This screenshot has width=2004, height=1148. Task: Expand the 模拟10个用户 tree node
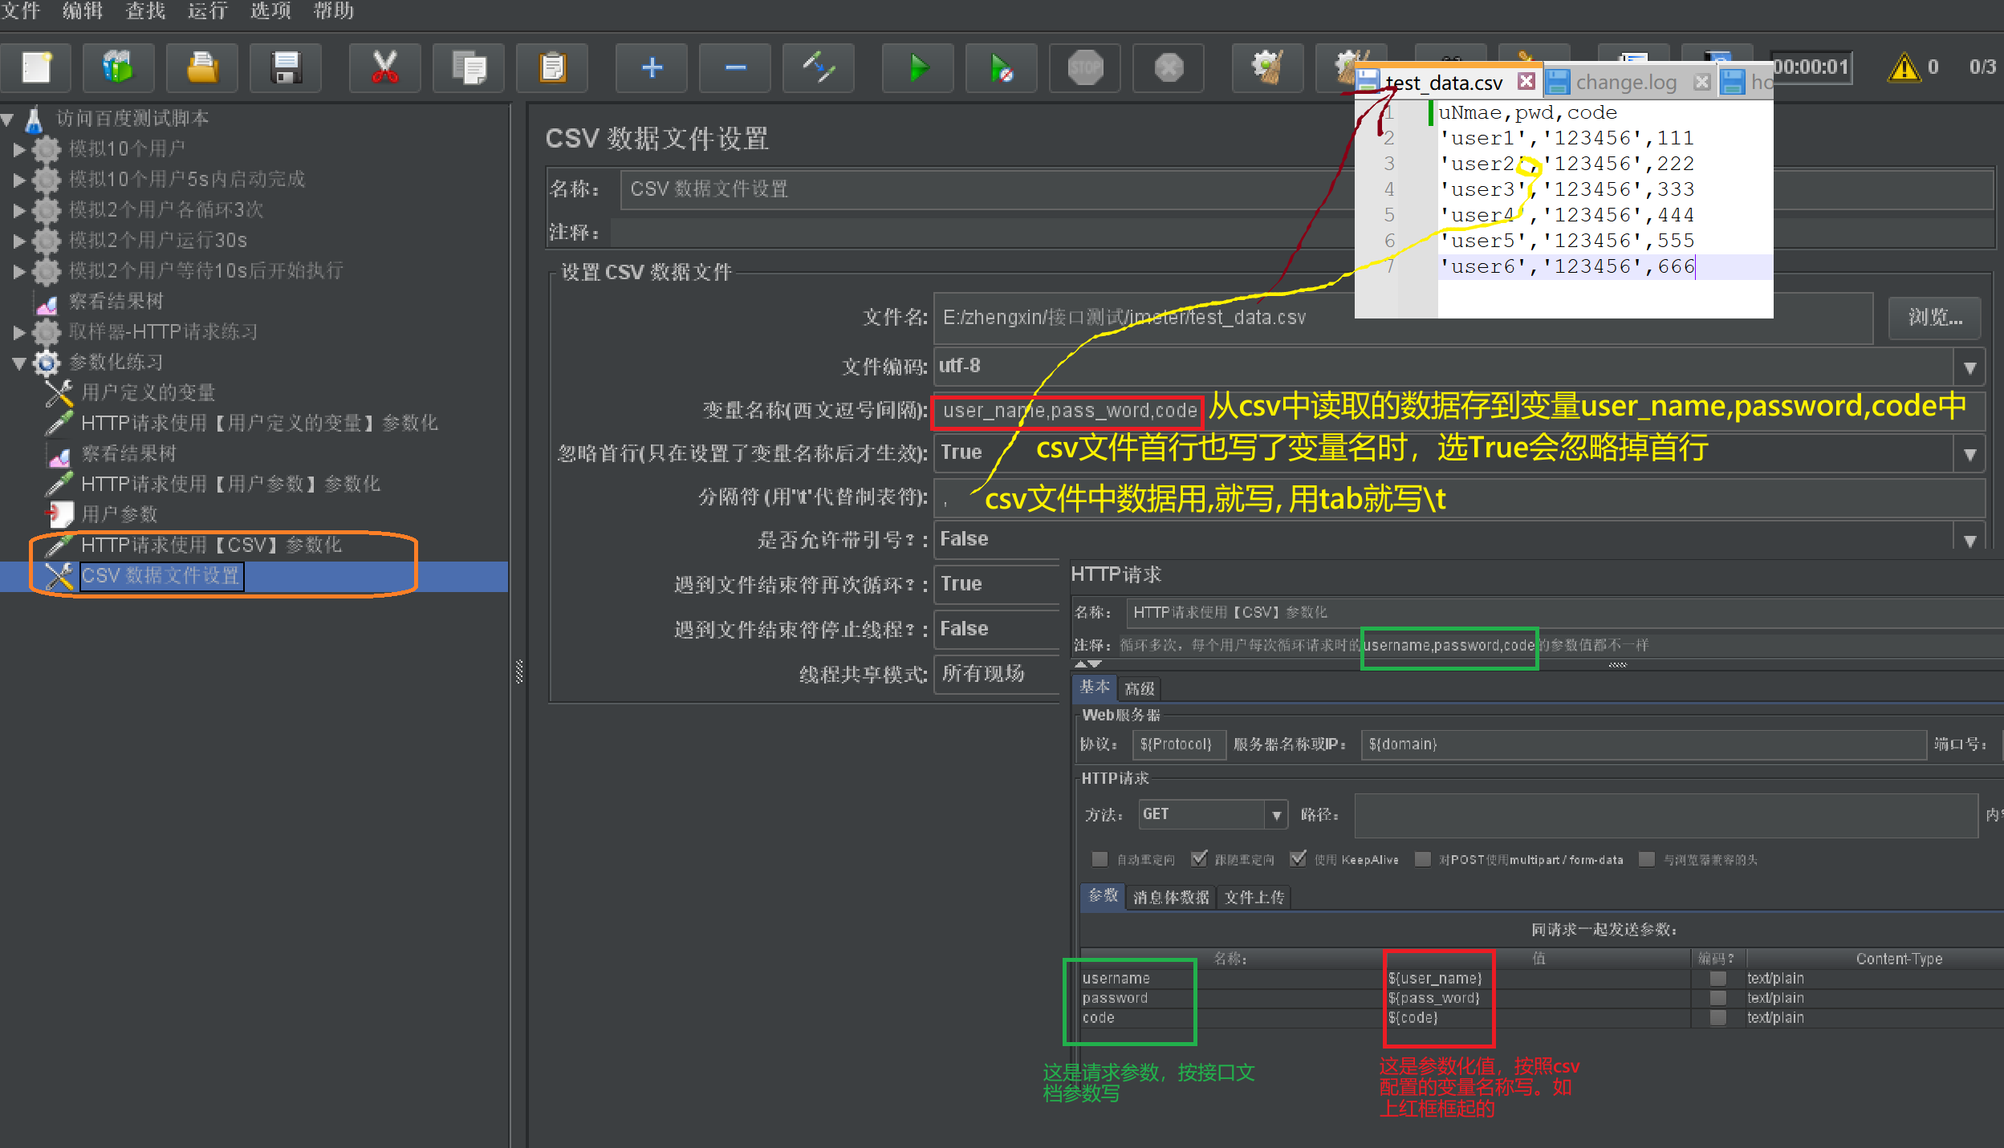pos(19,149)
